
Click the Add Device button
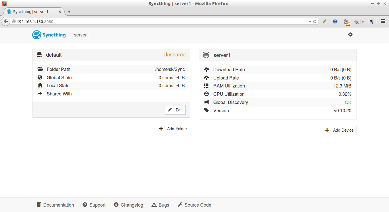click(339, 130)
